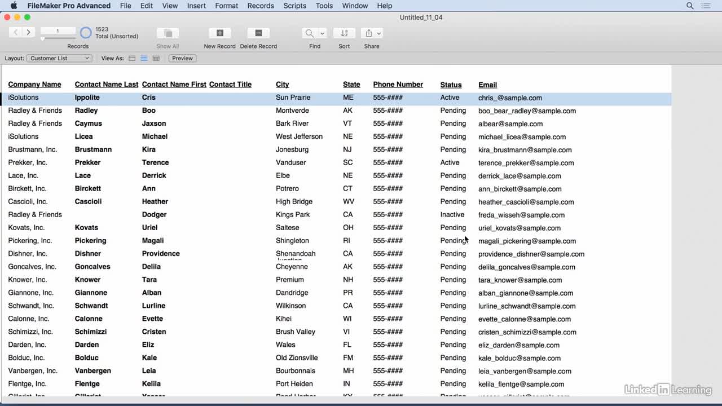Open the Layout Customer List dropdown
Screen dimensions: 722x406
[x=59, y=58]
